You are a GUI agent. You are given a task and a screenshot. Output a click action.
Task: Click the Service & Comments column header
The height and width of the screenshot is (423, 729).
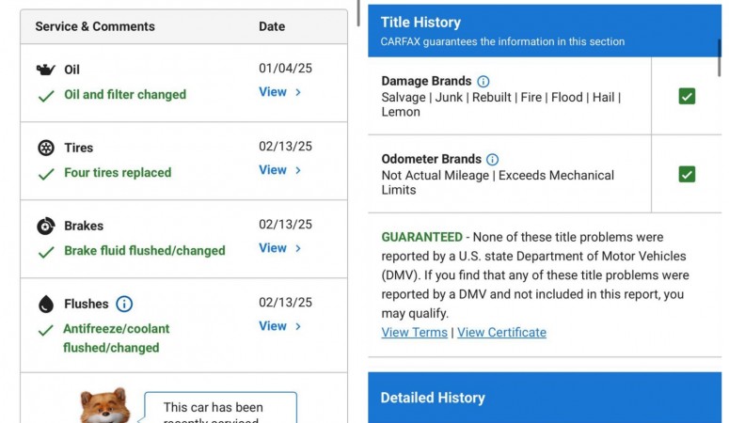(95, 26)
